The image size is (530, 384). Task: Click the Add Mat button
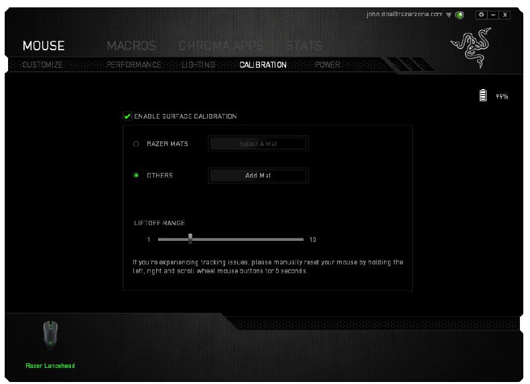click(x=258, y=176)
